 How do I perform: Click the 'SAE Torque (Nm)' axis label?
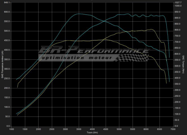(183, 65)
